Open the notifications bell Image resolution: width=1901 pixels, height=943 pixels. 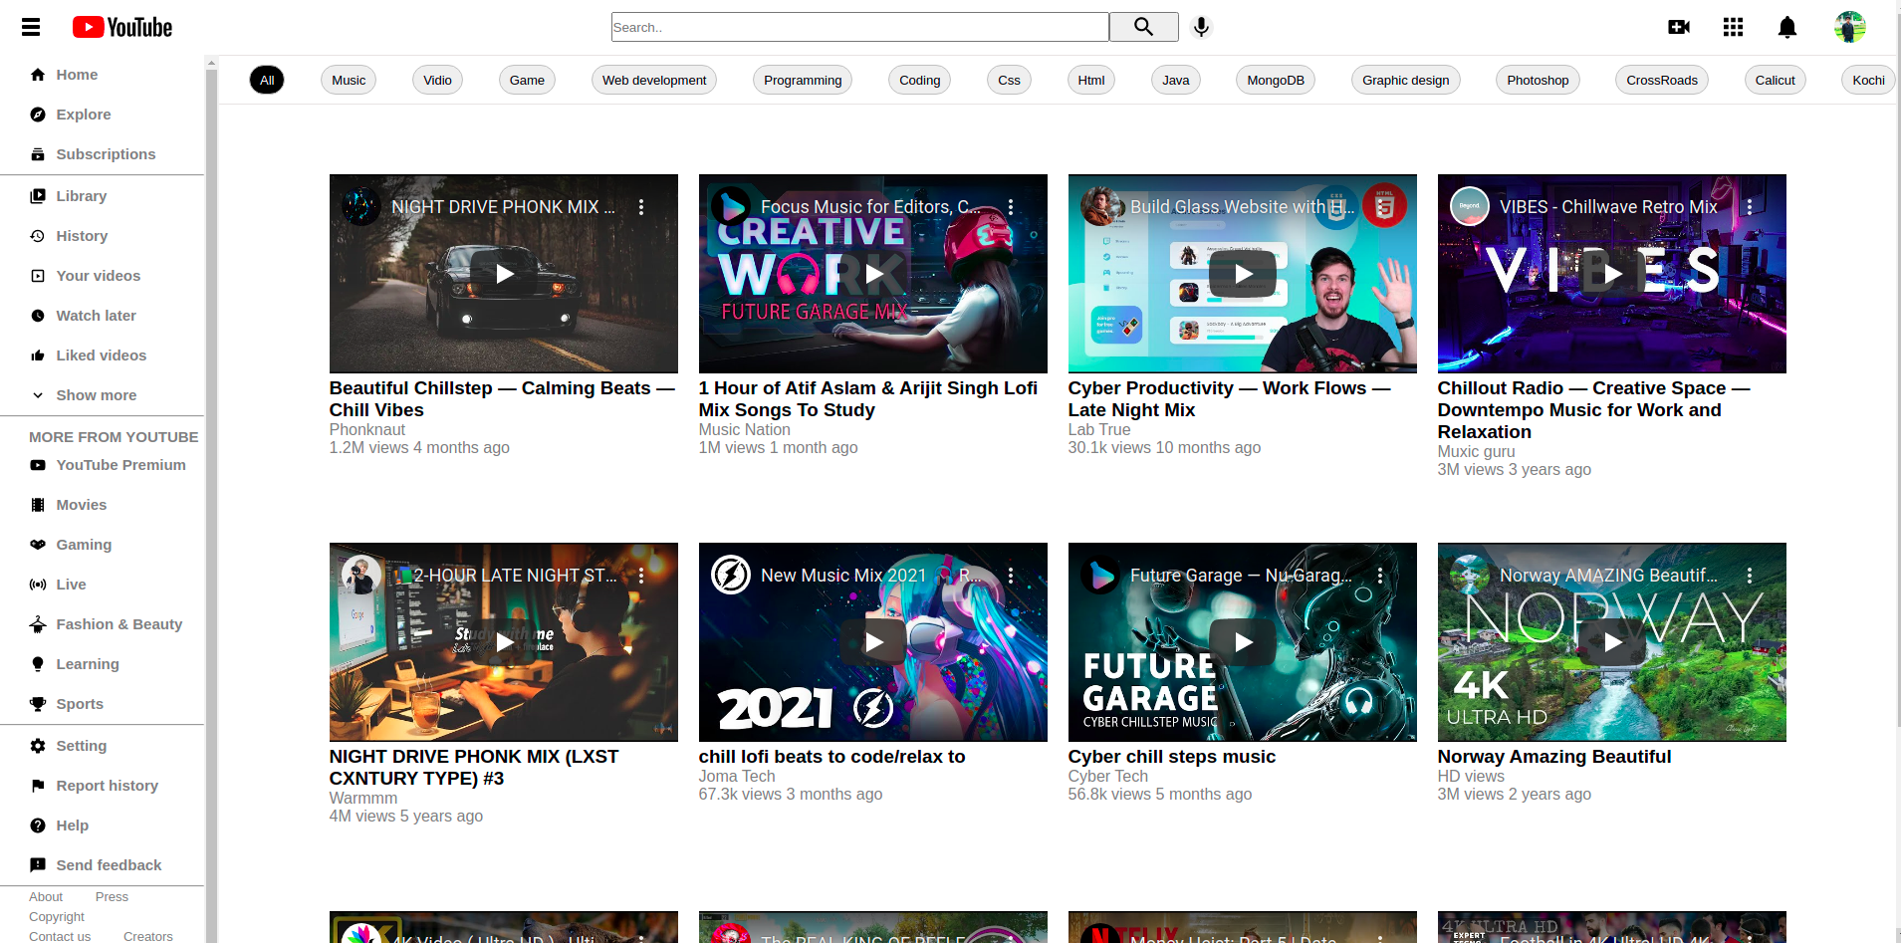click(1787, 27)
